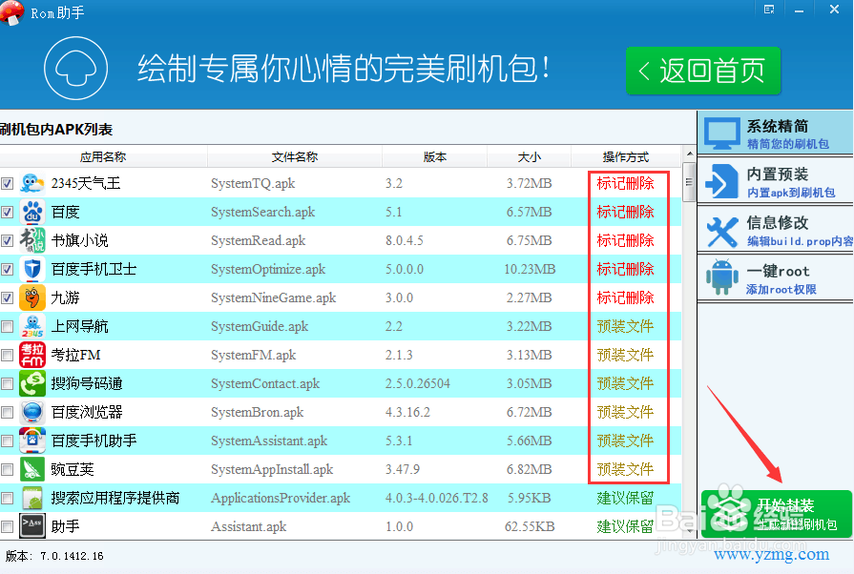Sort by 版本 column header
This screenshot has width=854, height=574.
click(x=434, y=156)
